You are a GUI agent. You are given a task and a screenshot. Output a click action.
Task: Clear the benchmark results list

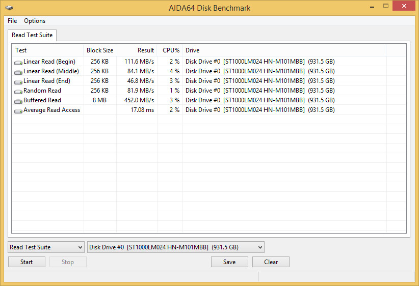point(271,262)
